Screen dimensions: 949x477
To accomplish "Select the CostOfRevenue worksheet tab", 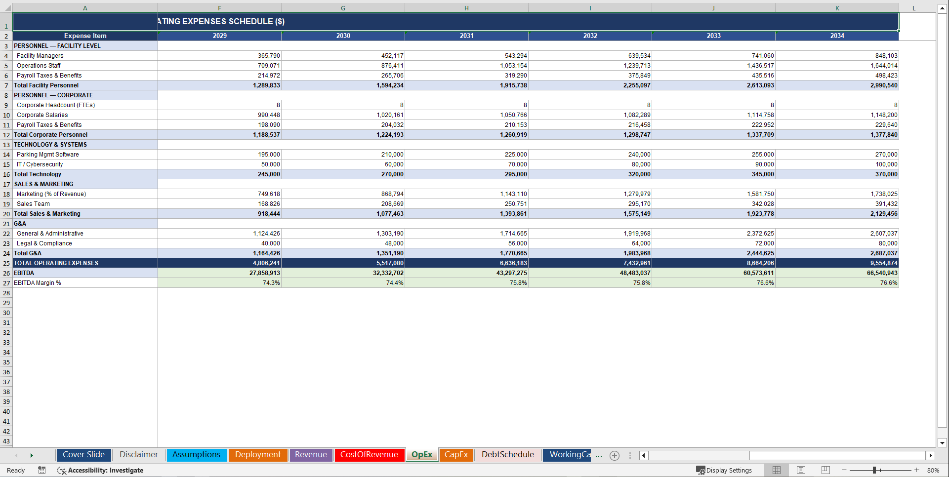I will pyautogui.click(x=369, y=455).
